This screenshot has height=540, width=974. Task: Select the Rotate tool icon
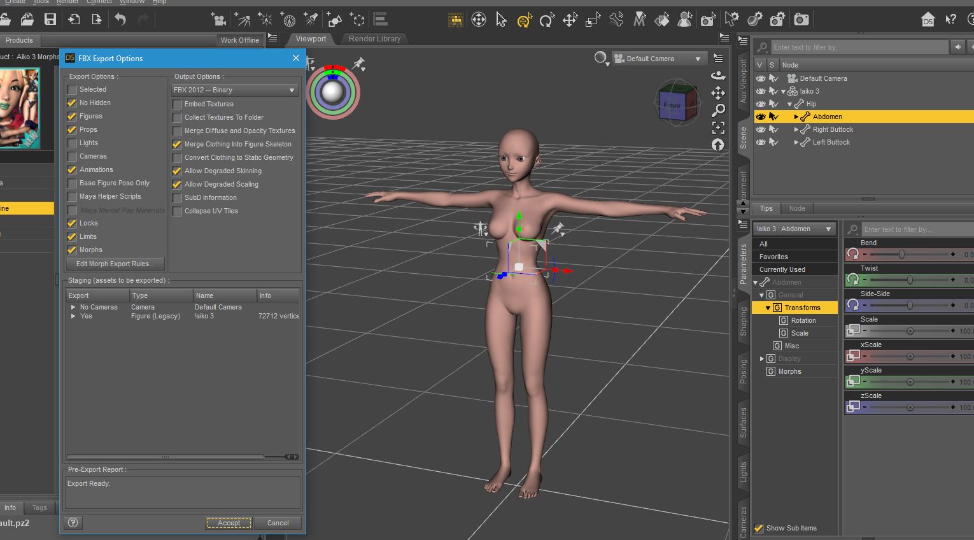(547, 20)
